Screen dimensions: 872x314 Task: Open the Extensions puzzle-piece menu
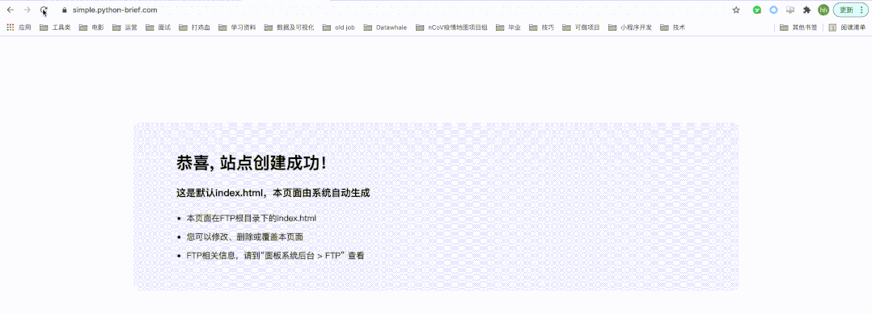point(807,10)
